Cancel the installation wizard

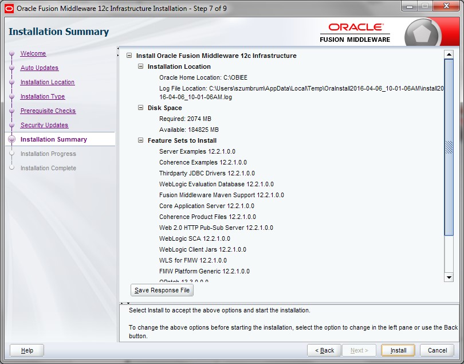point(437,350)
